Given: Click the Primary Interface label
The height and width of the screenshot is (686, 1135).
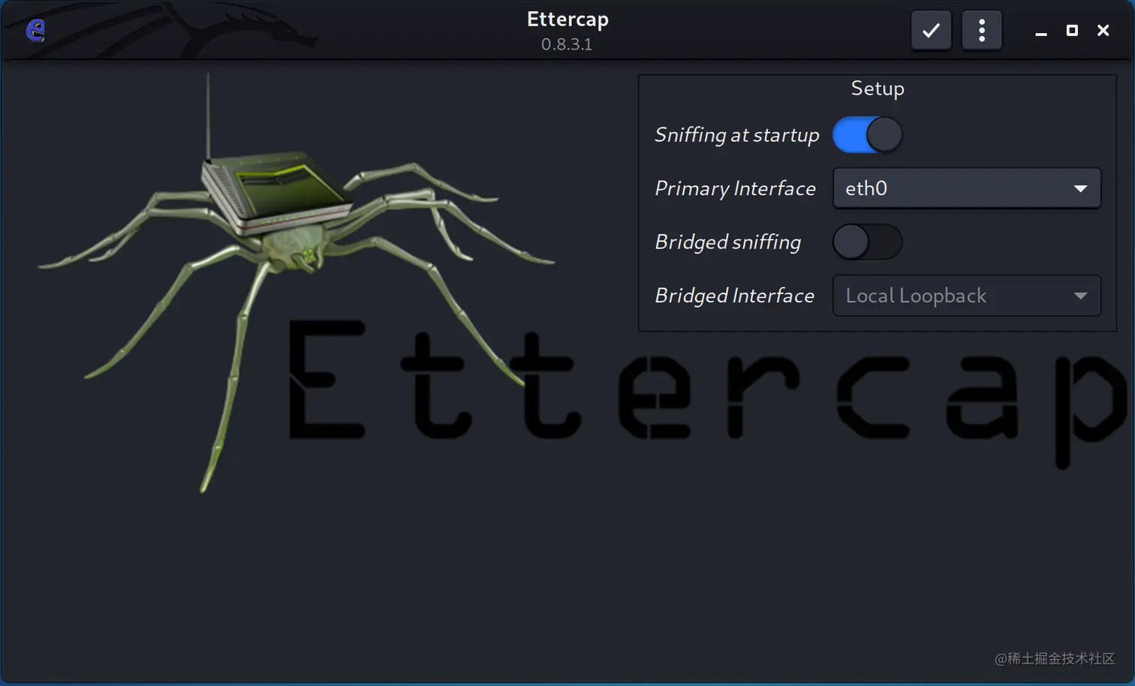Looking at the screenshot, I should tap(734, 188).
